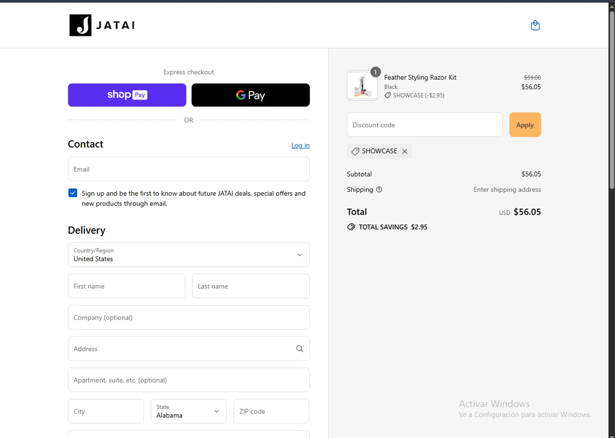Image resolution: width=615 pixels, height=438 pixels.
Task: Click the Apply discount button
Action: pyautogui.click(x=525, y=125)
